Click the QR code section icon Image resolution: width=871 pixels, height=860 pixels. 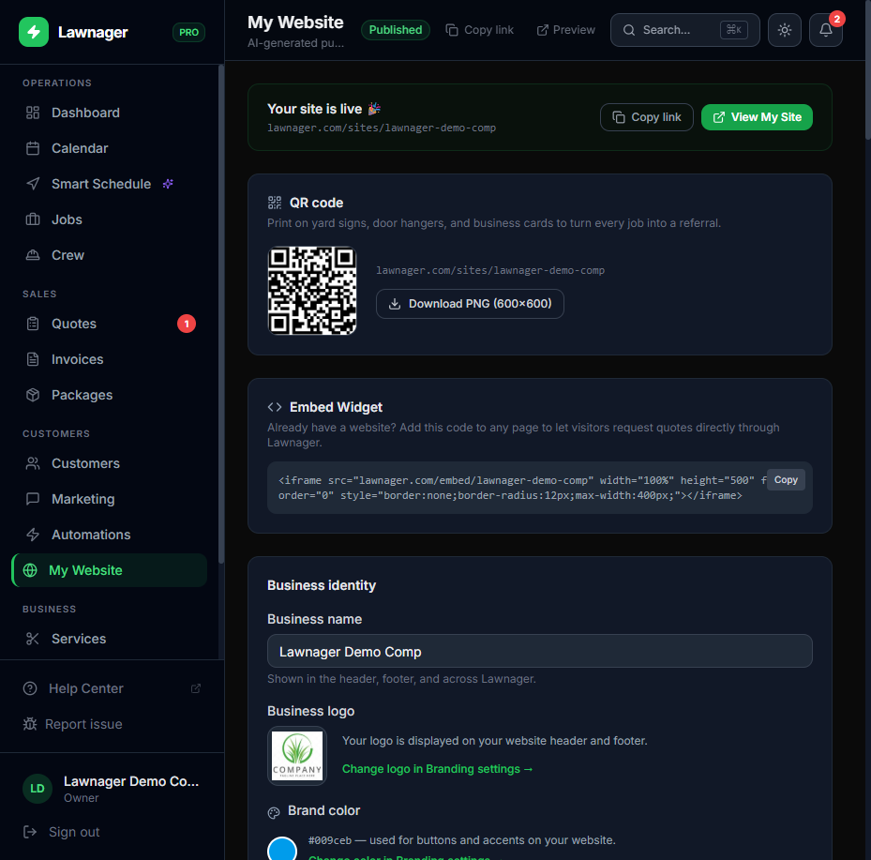275,203
